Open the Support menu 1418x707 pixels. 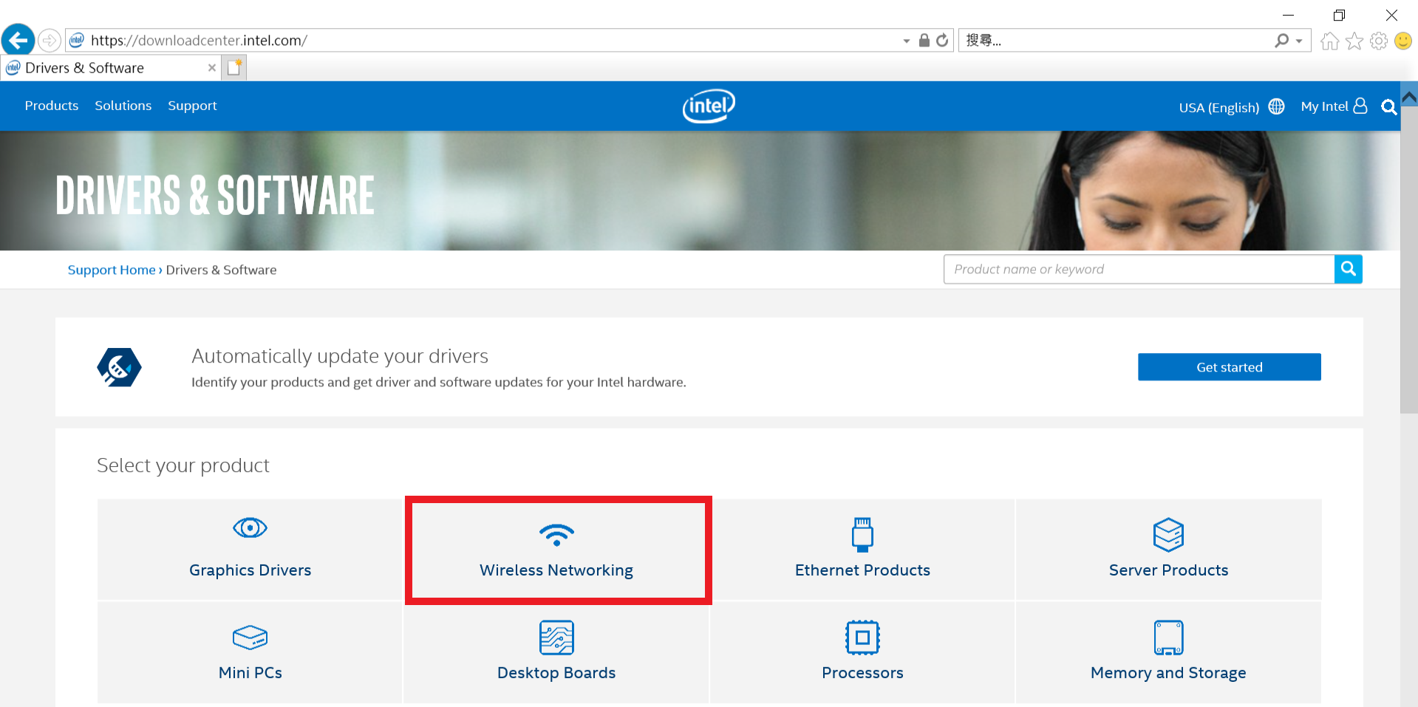tap(192, 106)
